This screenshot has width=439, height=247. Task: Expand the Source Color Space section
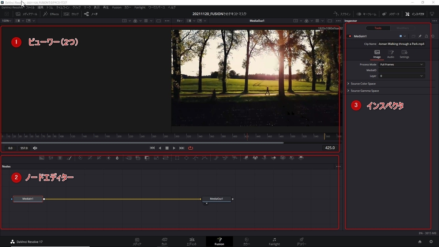coord(363,84)
